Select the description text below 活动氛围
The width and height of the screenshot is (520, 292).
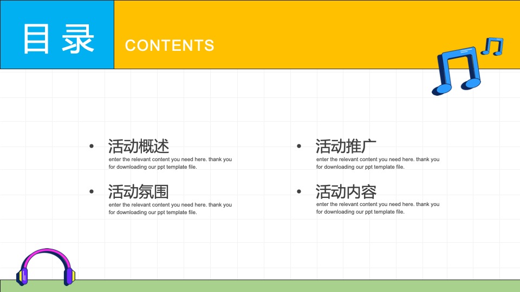170,209
